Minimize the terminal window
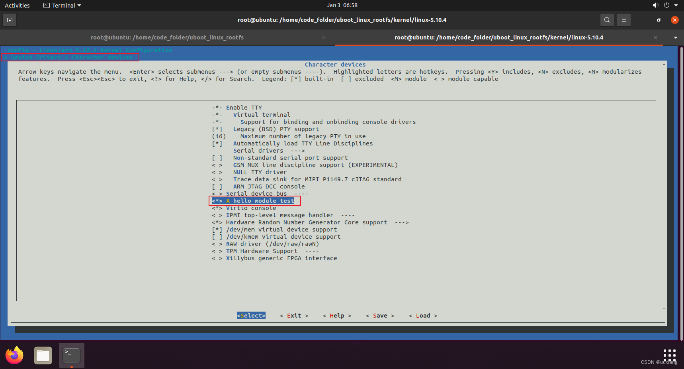 coord(643,20)
